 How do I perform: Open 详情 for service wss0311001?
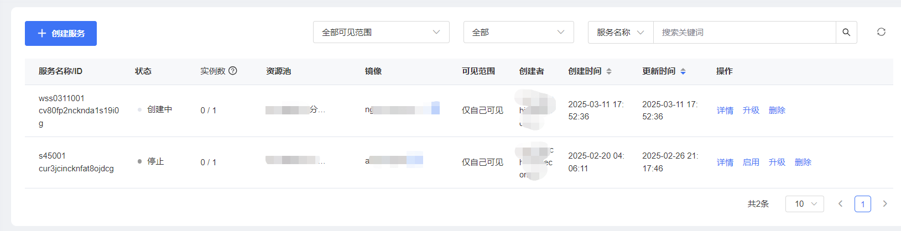[725, 111]
